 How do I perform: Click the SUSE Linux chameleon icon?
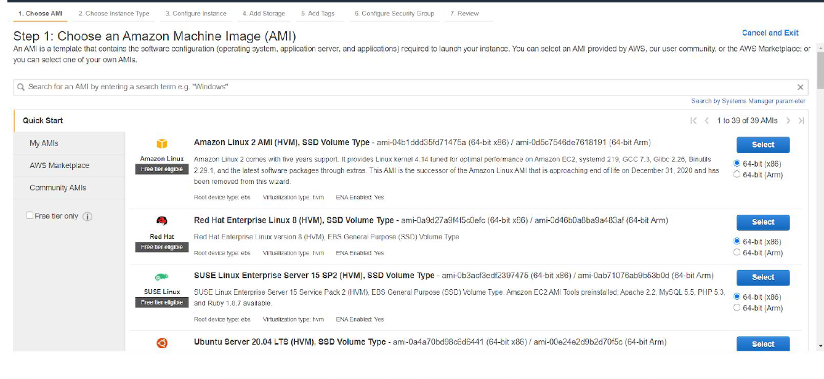coord(162,277)
